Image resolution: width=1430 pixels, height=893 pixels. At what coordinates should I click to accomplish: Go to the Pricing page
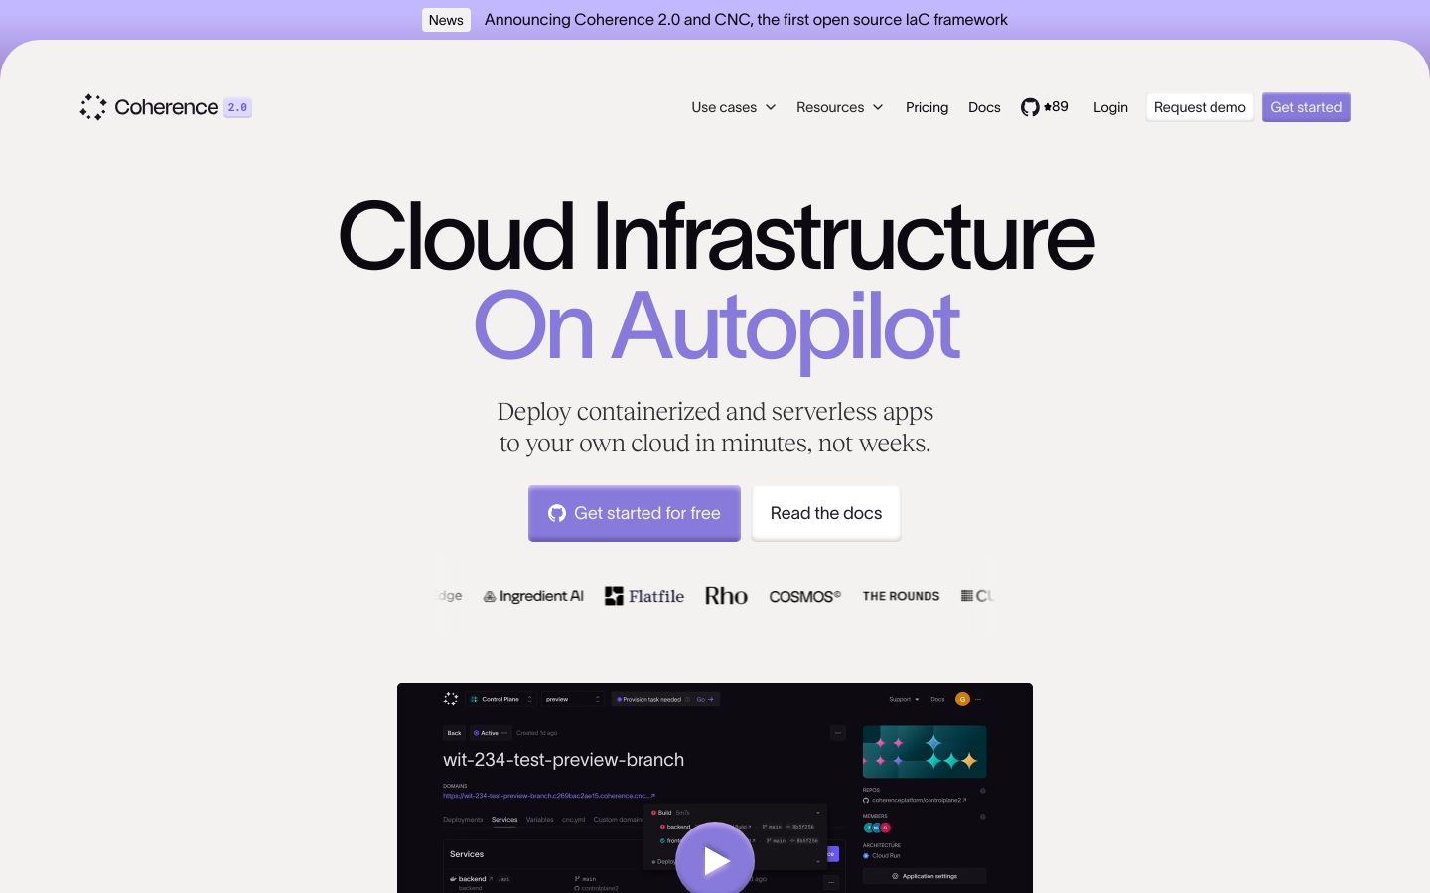(927, 107)
